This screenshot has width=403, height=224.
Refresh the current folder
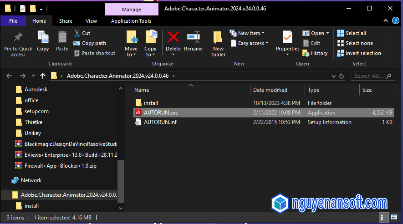[x=342, y=76]
